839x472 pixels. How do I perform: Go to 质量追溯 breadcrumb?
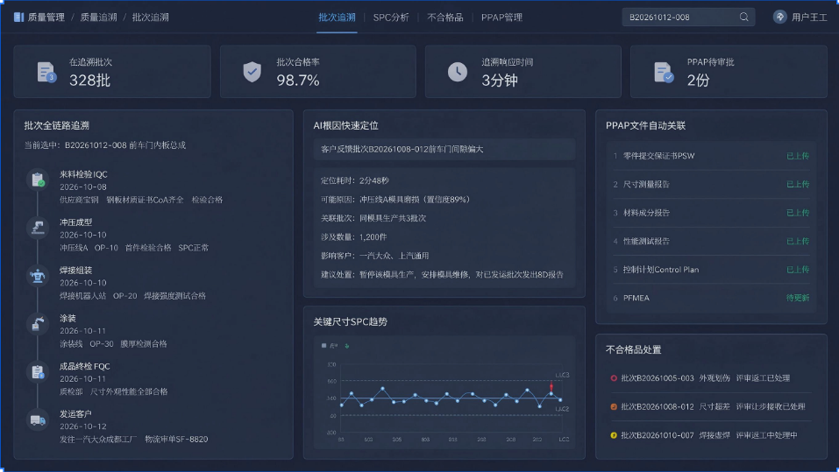coord(98,18)
